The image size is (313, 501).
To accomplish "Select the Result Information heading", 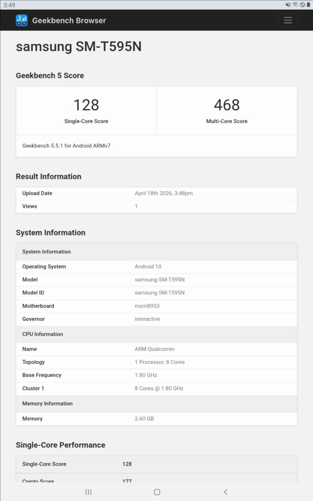I will 48,176.
